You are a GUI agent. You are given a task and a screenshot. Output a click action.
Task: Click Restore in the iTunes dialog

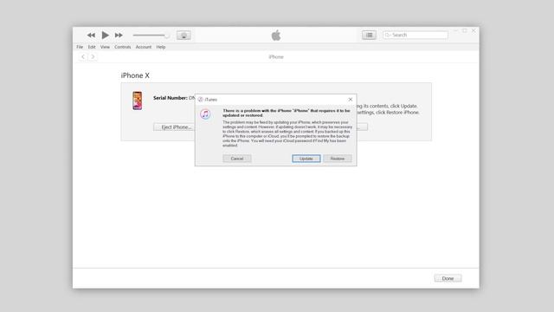338,159
